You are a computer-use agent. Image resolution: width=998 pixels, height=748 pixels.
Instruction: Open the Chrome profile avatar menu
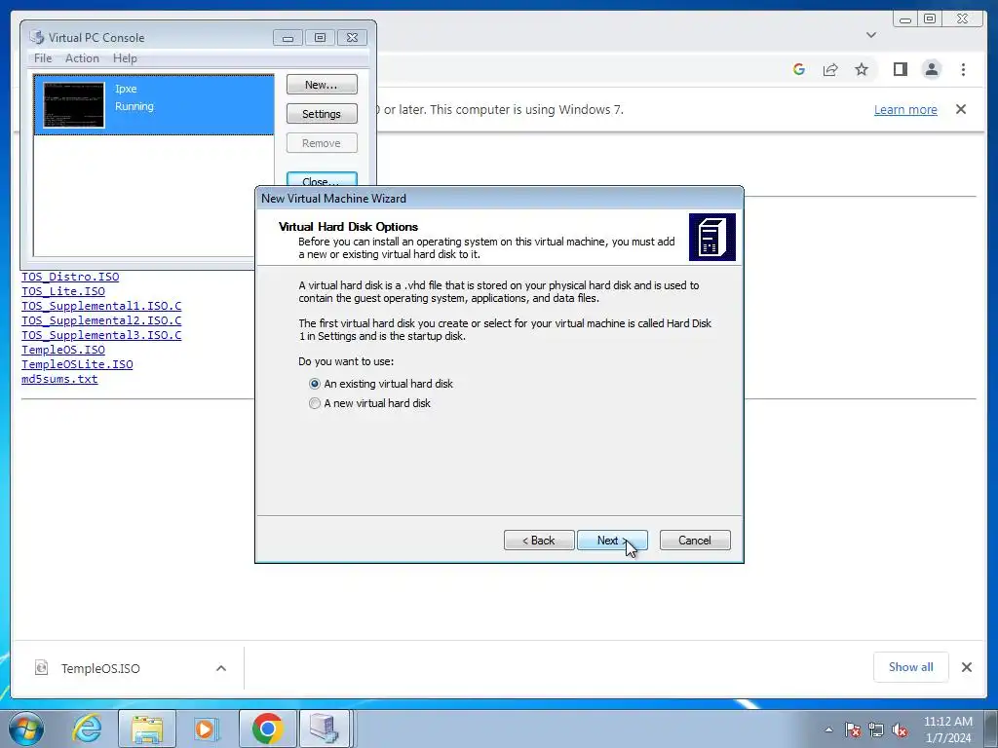tap(931, 69)
